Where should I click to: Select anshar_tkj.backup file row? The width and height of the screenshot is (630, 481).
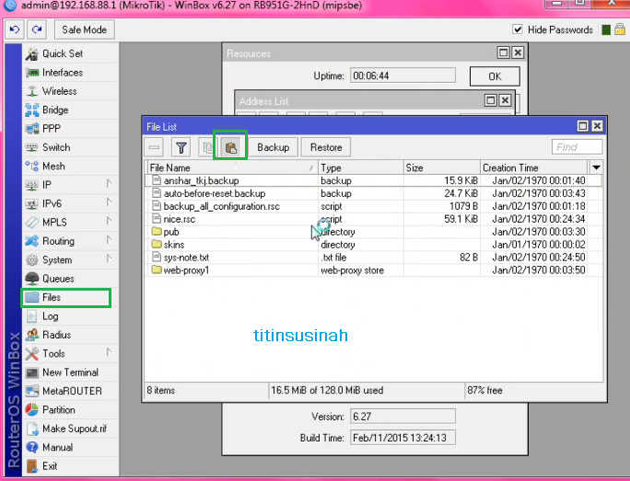coord(374,180)
